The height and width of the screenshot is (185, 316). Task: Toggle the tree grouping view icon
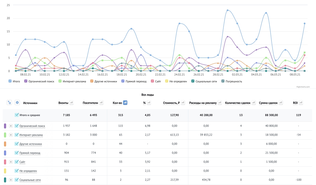(x=9, y=103)
